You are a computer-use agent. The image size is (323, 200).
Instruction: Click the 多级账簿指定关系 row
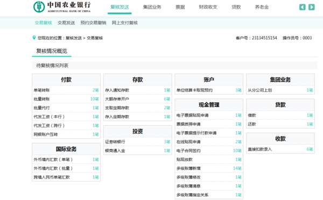pyautogui.click(x=209, y=195)
